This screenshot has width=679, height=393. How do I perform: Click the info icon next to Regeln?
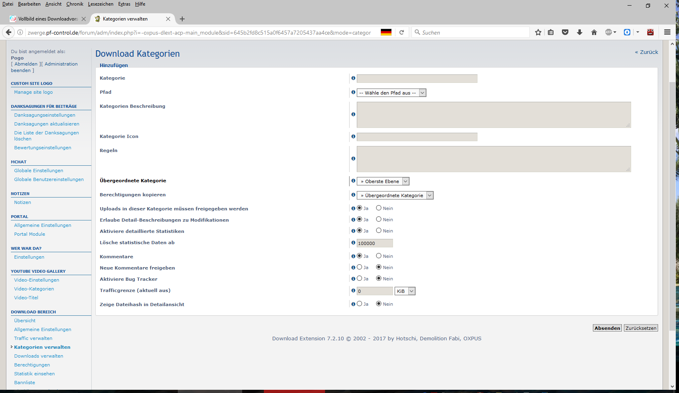click(x=353, y=158)
